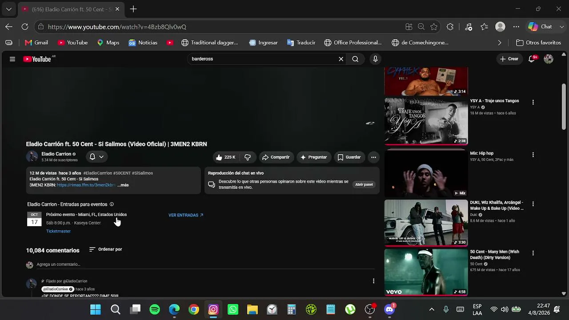The width and height of the screenshot is (569, 320).
Task: Open the YouTube account avatar menu
Action: click(549, 59)
